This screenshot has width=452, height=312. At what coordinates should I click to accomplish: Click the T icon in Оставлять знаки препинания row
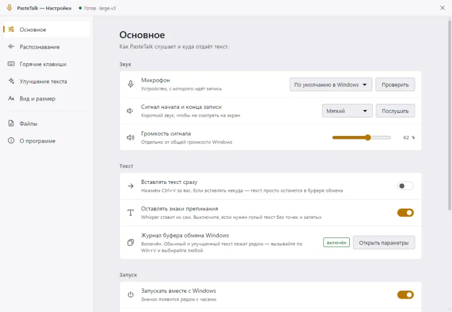tap(131, 213)
